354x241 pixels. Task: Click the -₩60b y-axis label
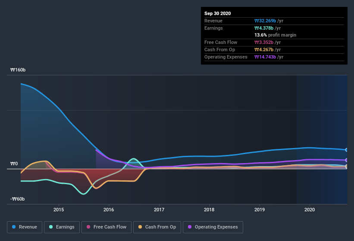pos(17,199)
